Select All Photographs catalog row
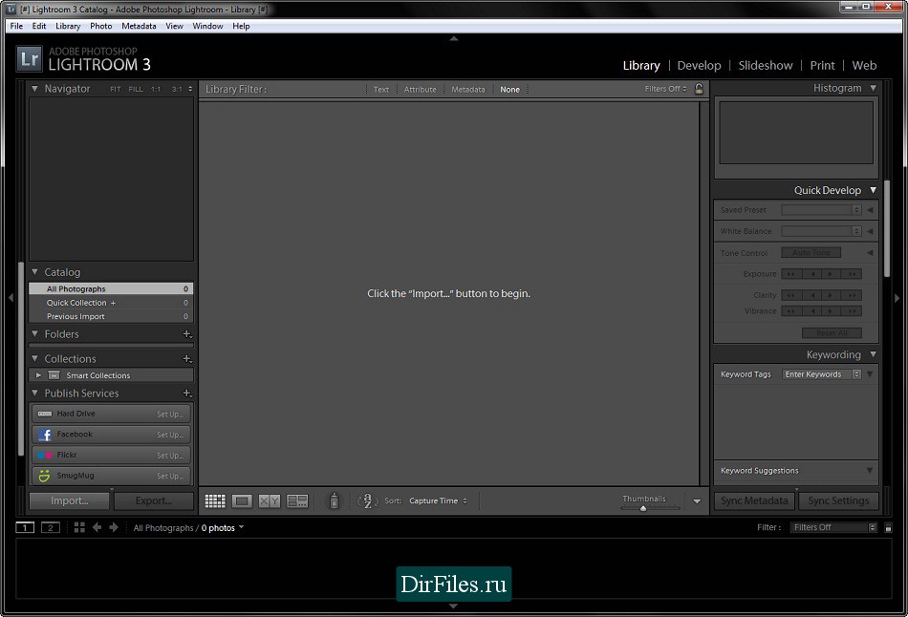Screen dimensions: 908x617 [x=111, y=288]
